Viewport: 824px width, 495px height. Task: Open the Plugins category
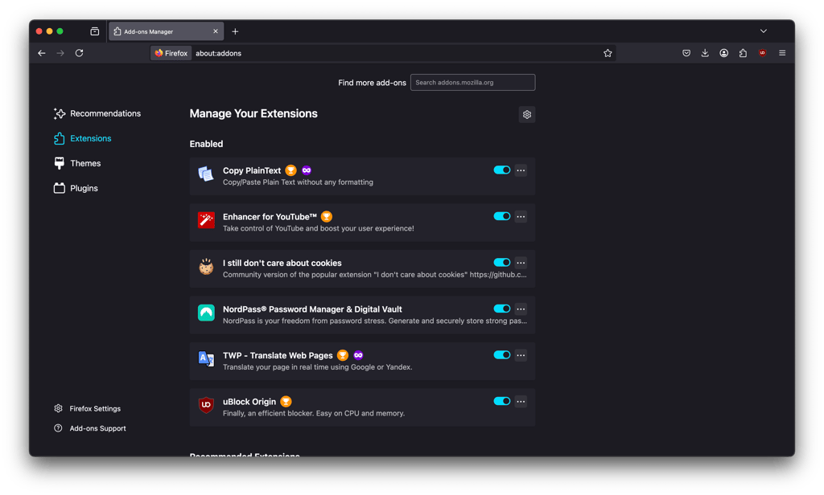76,188
